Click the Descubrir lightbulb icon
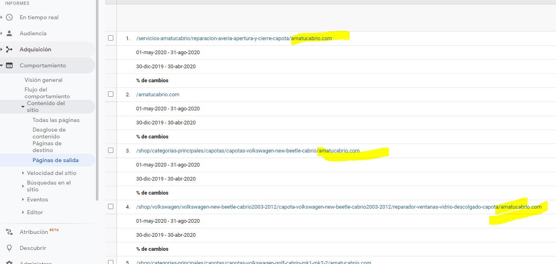 click(9, 248)
